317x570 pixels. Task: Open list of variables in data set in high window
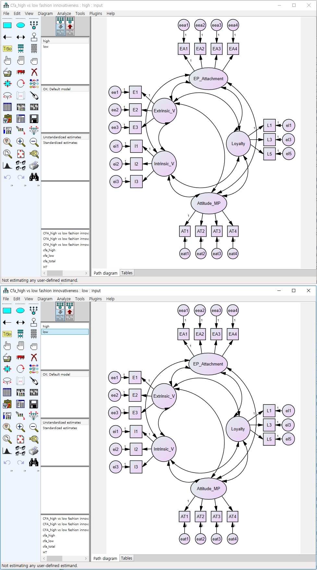(34, 49)
